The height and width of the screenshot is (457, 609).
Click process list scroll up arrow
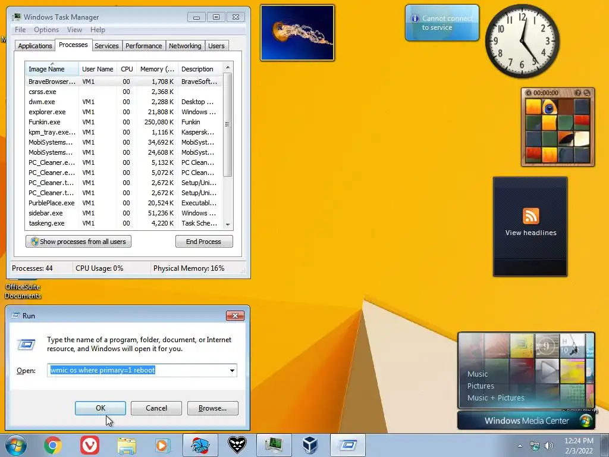point(228,67)
